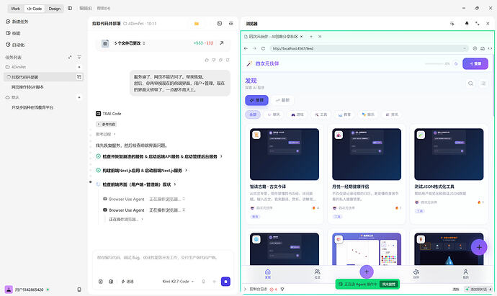
Task: Reload the page in the embedded browser
Action: 263,48
